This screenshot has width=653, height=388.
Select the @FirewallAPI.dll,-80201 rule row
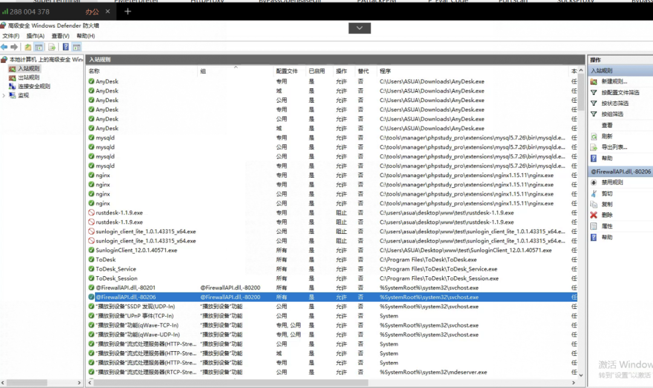point(331,288)
